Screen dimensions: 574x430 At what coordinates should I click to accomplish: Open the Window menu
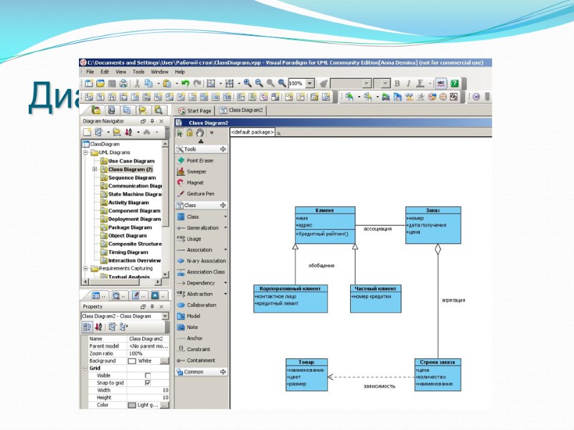[x=159, y=72]
